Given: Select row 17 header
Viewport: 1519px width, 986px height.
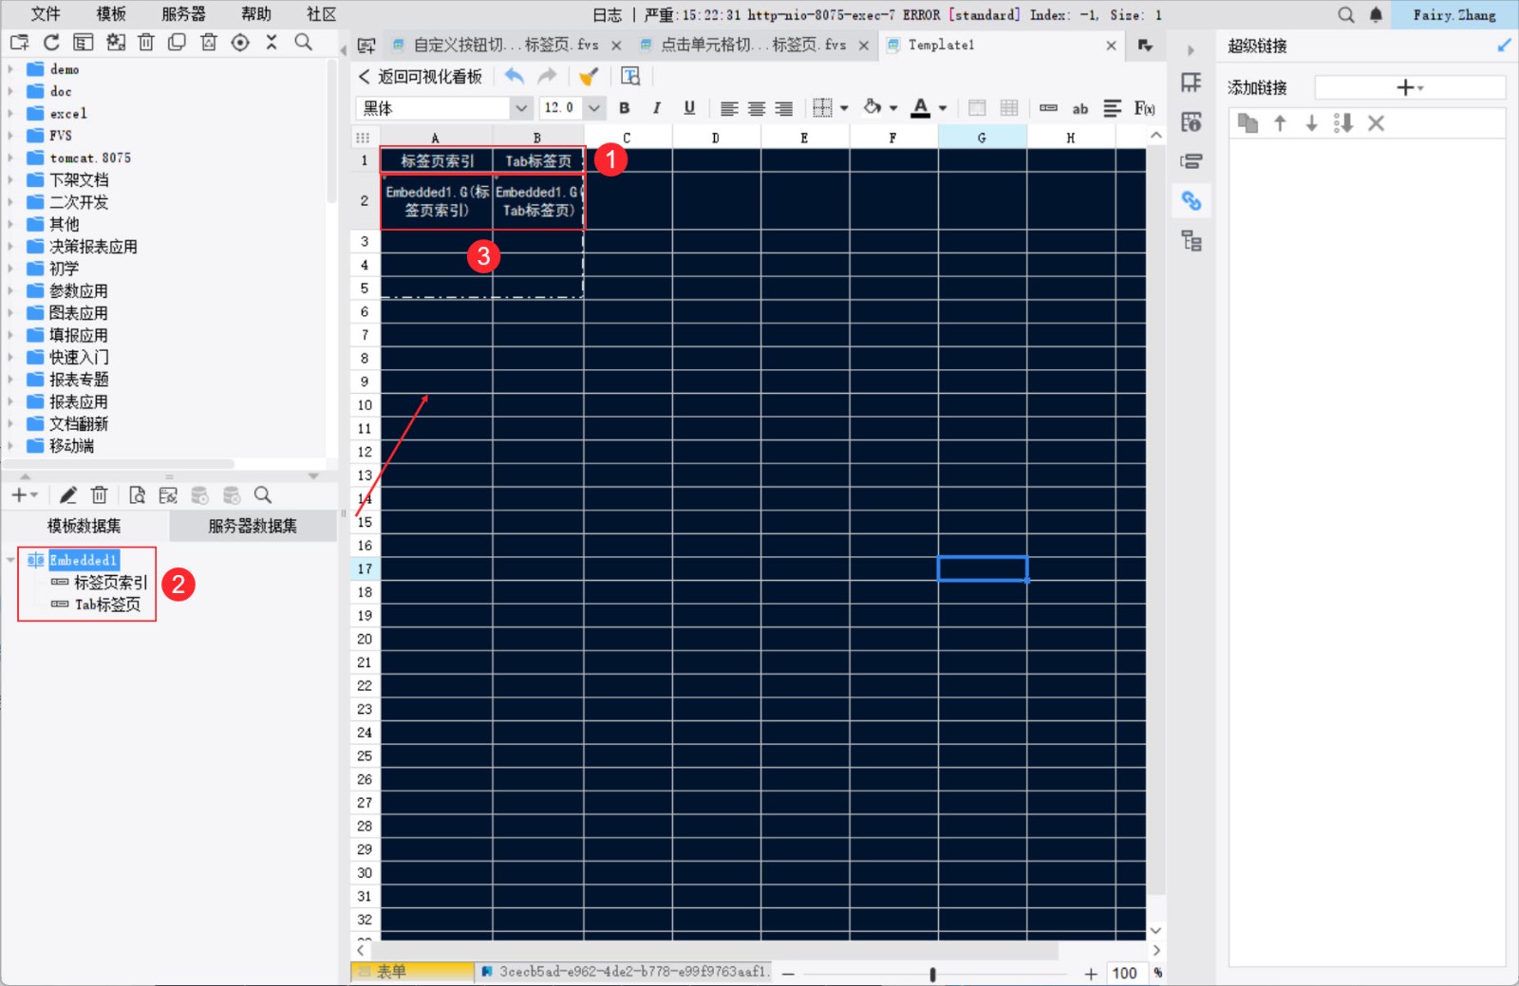Looking at the screenshot, I should [365, 568].
